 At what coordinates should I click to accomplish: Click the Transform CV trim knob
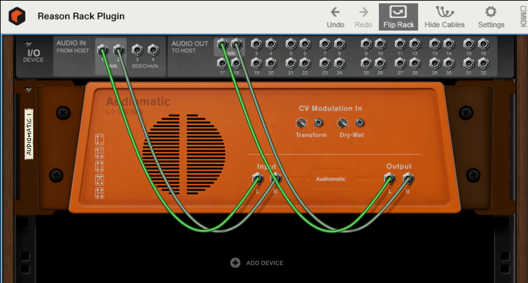tap(301, 123)
